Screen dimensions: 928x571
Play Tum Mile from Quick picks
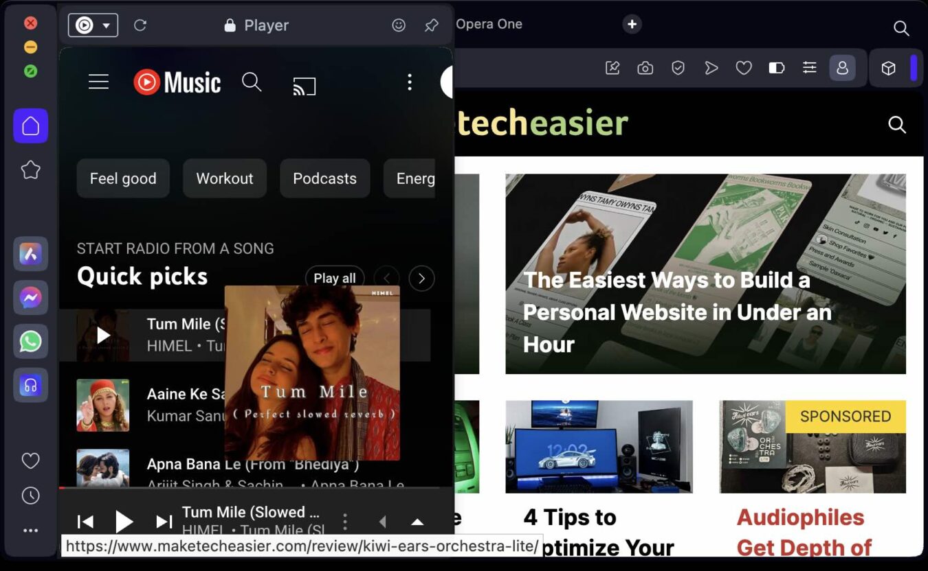click(x=103, y=334)
